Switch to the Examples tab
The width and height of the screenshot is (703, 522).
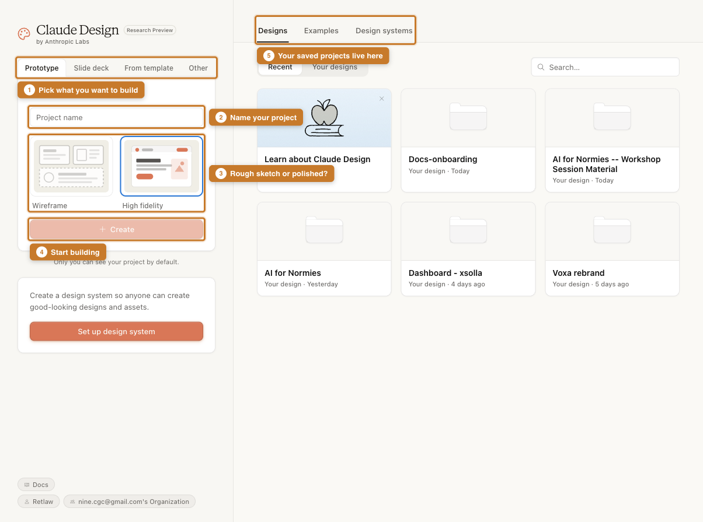(321, 30)
